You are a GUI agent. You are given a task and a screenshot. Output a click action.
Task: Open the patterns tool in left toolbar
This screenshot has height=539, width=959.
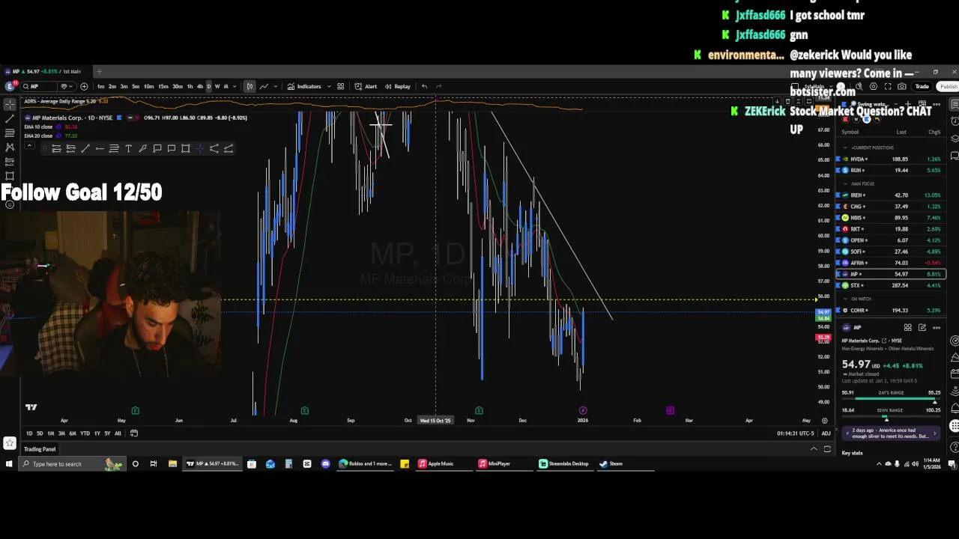tap(10, 147)
